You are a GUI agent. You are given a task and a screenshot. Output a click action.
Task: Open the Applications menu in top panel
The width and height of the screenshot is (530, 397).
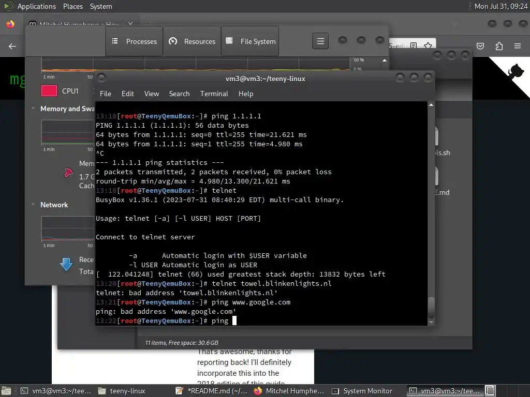tap(37, 6)
